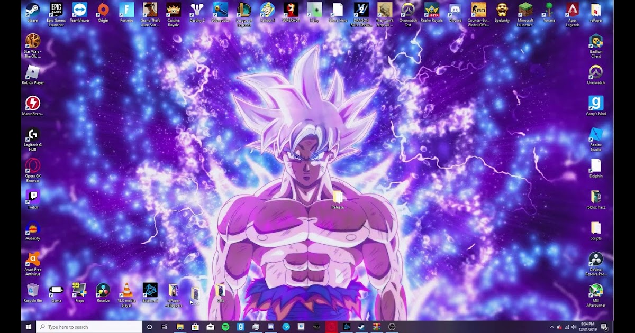Select the MSI Afterburner icon
Screen dimensions: 635x333
[596, 295]
